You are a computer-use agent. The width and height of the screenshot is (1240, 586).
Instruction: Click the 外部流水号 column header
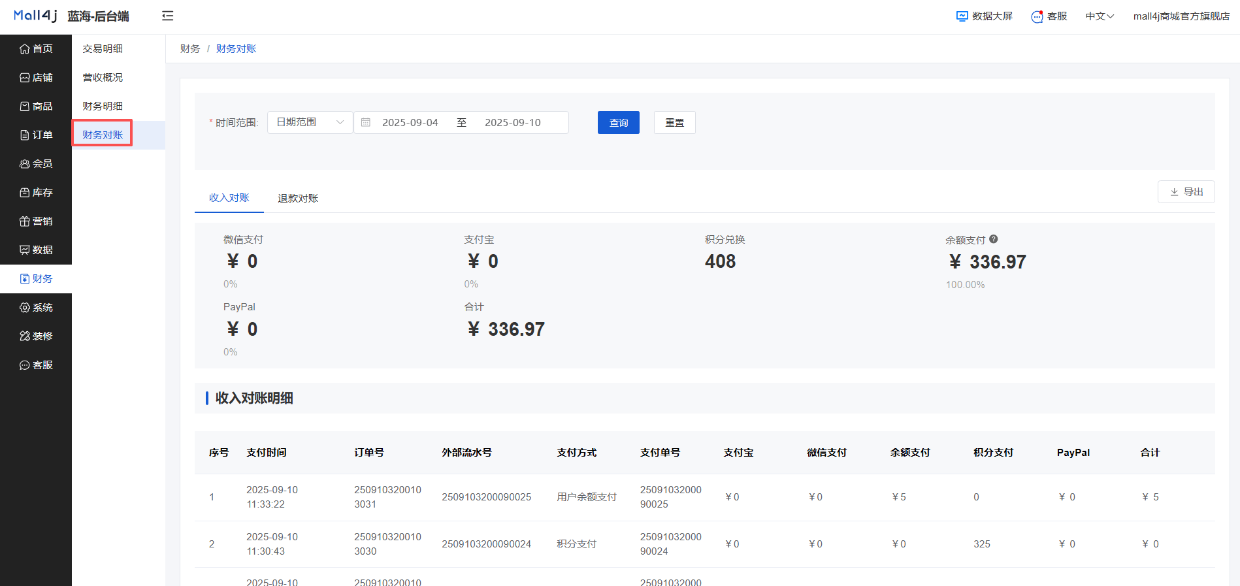coord(467,453)
